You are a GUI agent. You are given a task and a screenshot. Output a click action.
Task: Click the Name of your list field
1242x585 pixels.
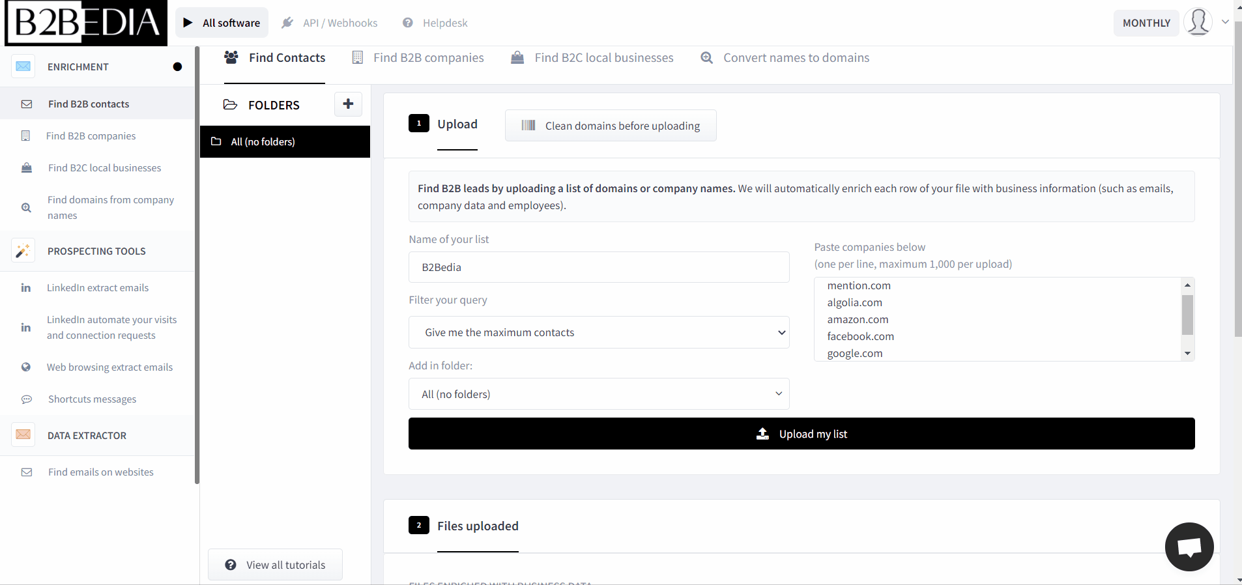598,267
